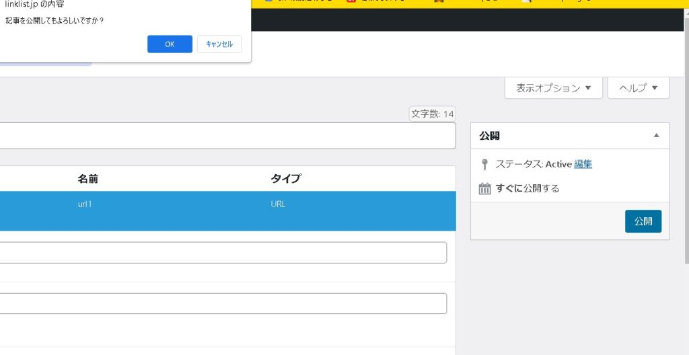Click the URL type cell in highlighted row

coord(278,204)
